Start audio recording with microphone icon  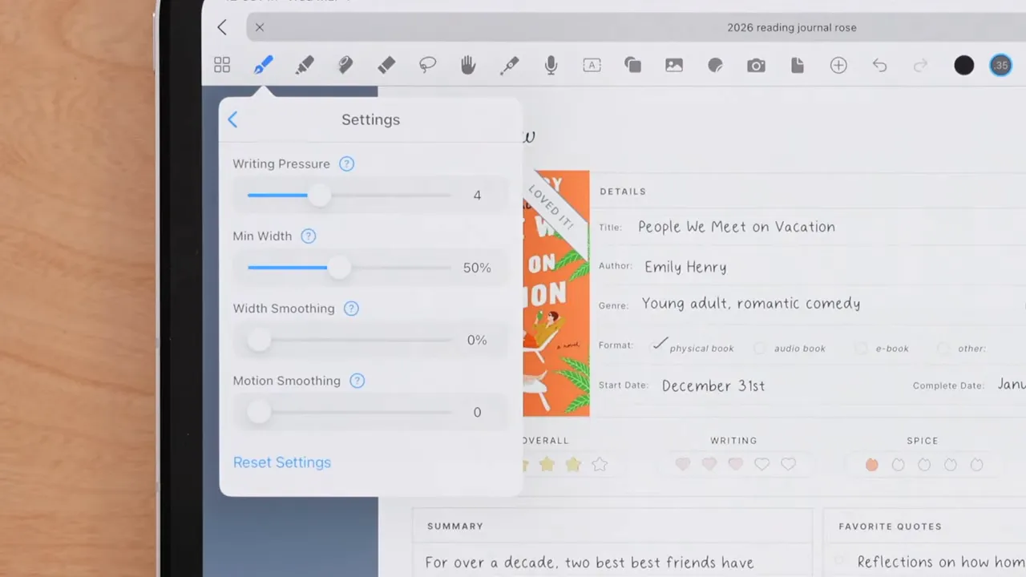(551, 66)
